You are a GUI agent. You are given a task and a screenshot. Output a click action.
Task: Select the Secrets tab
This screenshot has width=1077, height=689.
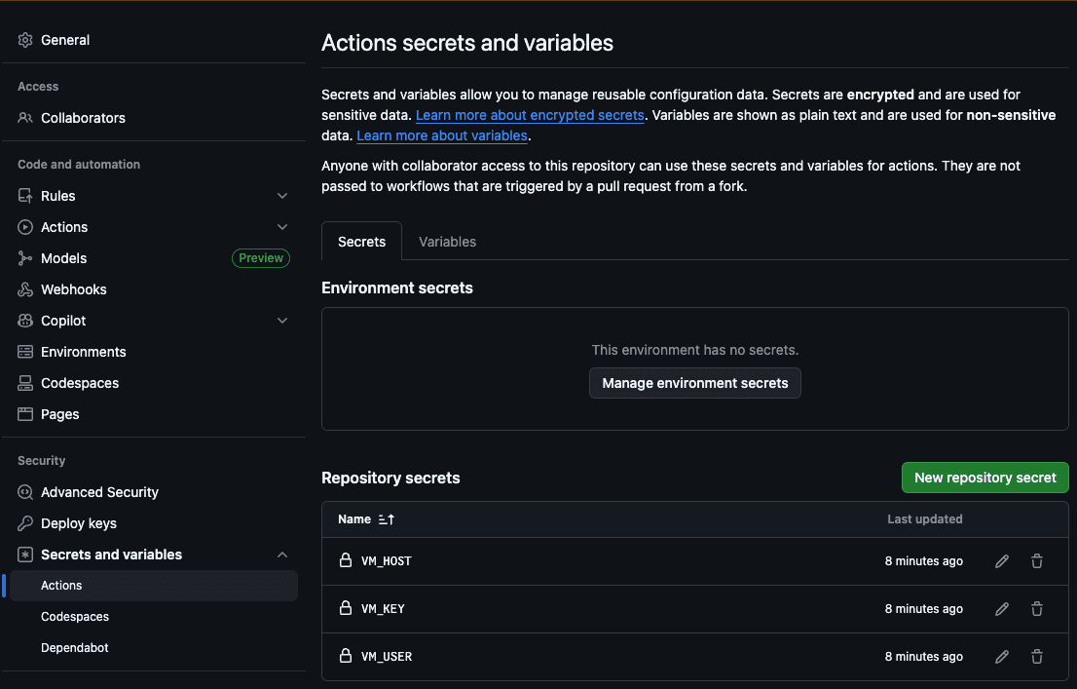coord(361,241)
